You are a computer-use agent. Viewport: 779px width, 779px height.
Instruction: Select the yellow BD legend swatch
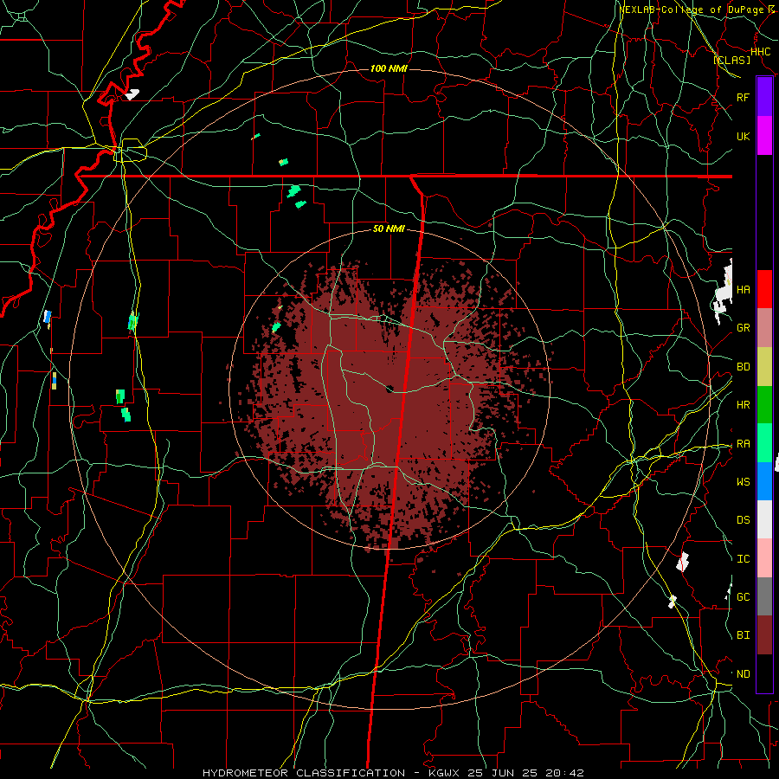pyautogui.click(x=764, y=366)
